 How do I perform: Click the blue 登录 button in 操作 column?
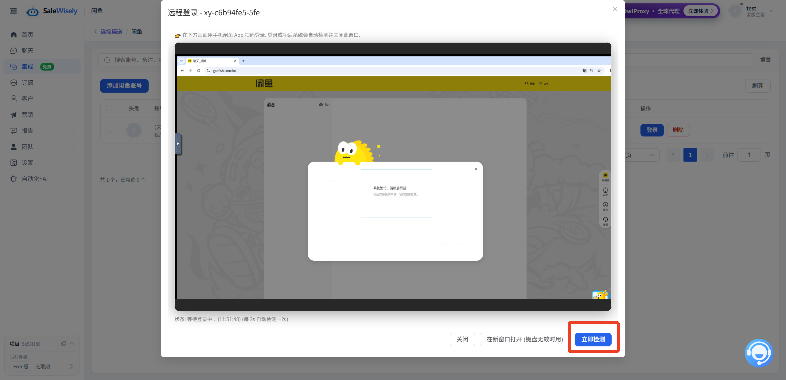(x=652, y=130)
